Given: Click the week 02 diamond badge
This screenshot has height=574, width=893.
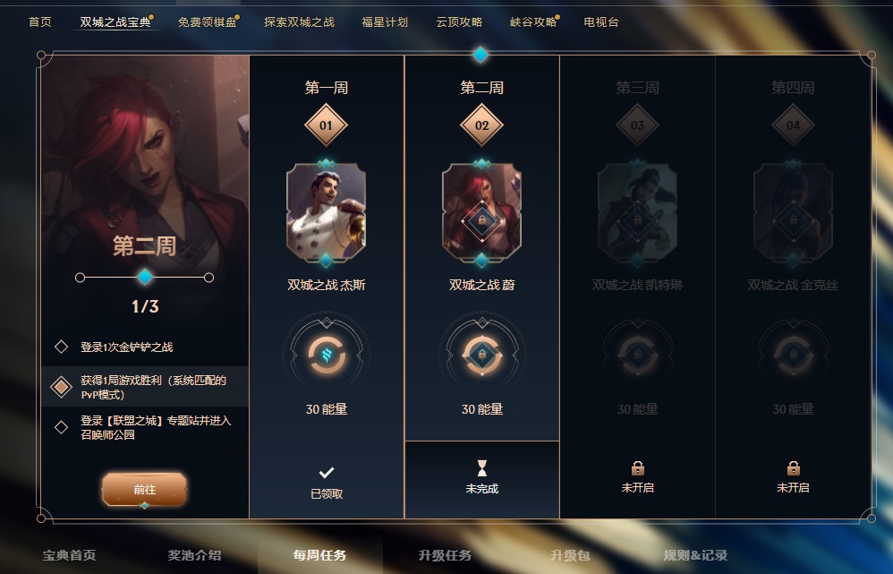Looking at the screenshot, I should click(481, 124).
